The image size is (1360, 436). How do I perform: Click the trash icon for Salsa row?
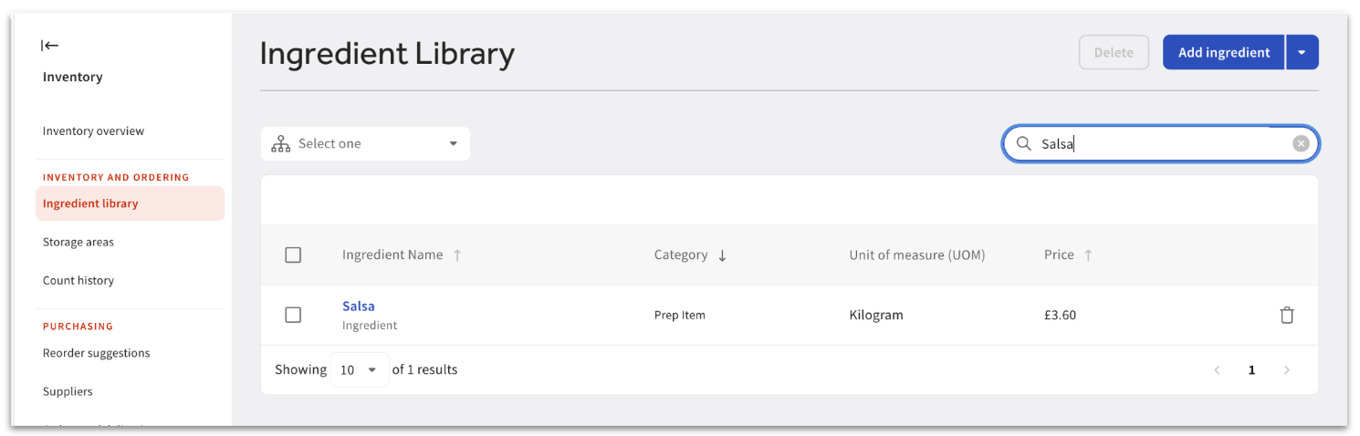point(1287,316)
